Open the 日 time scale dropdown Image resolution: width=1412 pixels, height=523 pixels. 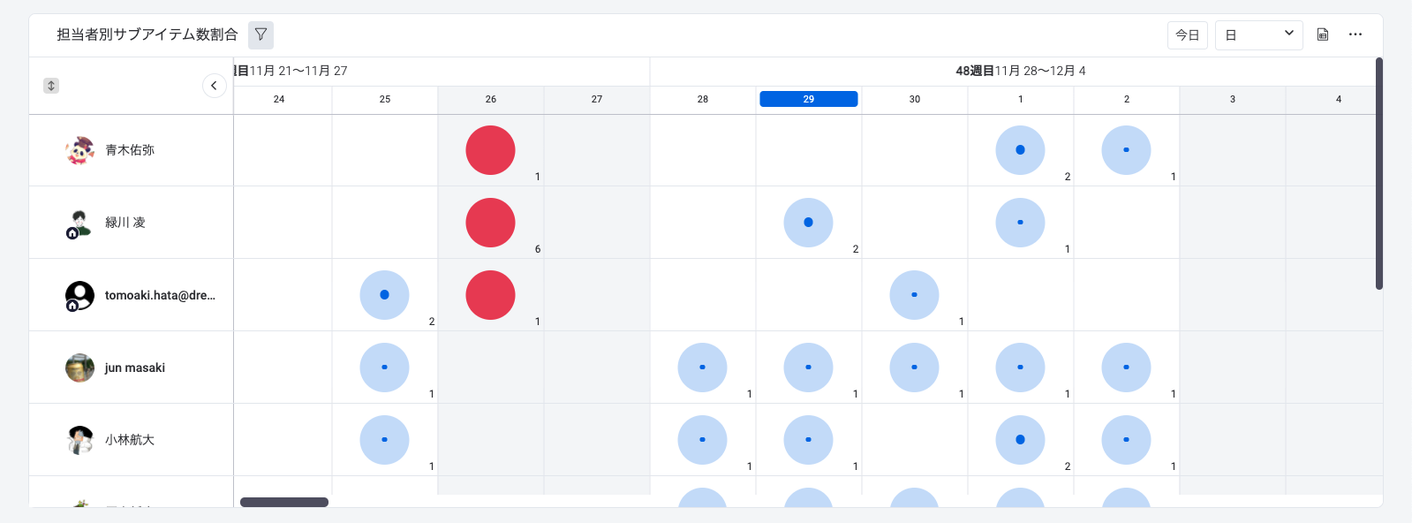tap(1258, 35)
